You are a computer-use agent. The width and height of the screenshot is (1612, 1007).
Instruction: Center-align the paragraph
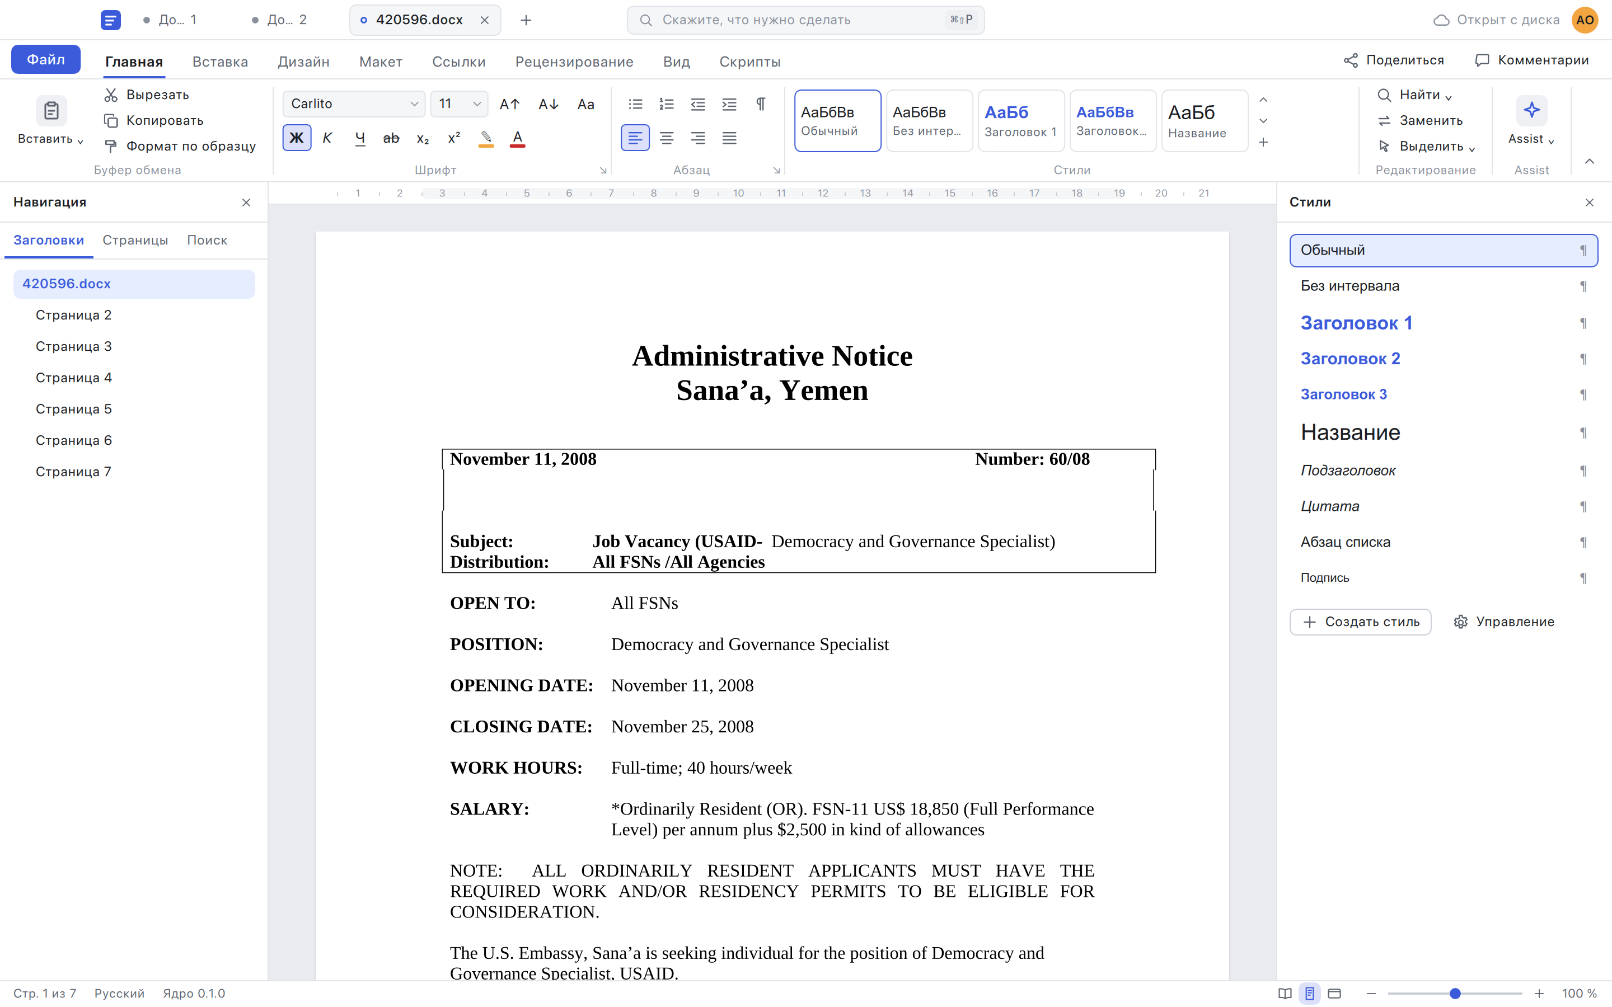point(667,138)
